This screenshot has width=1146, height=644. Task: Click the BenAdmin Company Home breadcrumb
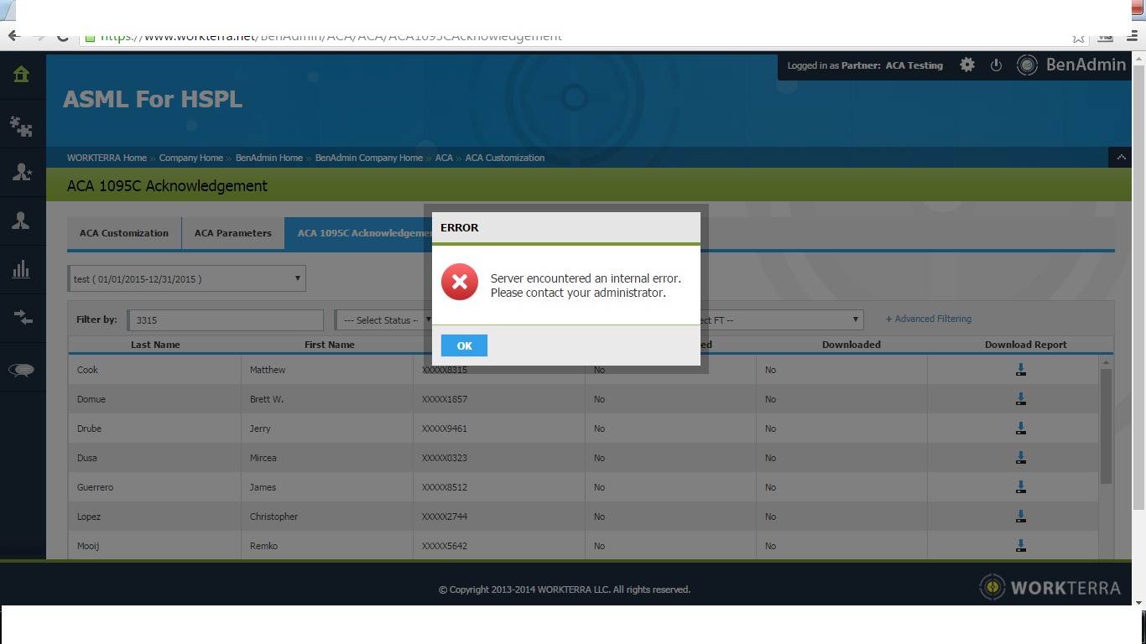[368, 158]
